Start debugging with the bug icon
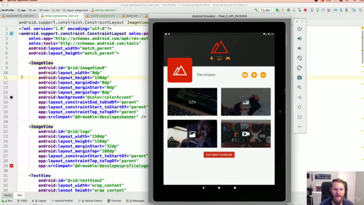The image size is (364, 205). click(x=288, y=10)
